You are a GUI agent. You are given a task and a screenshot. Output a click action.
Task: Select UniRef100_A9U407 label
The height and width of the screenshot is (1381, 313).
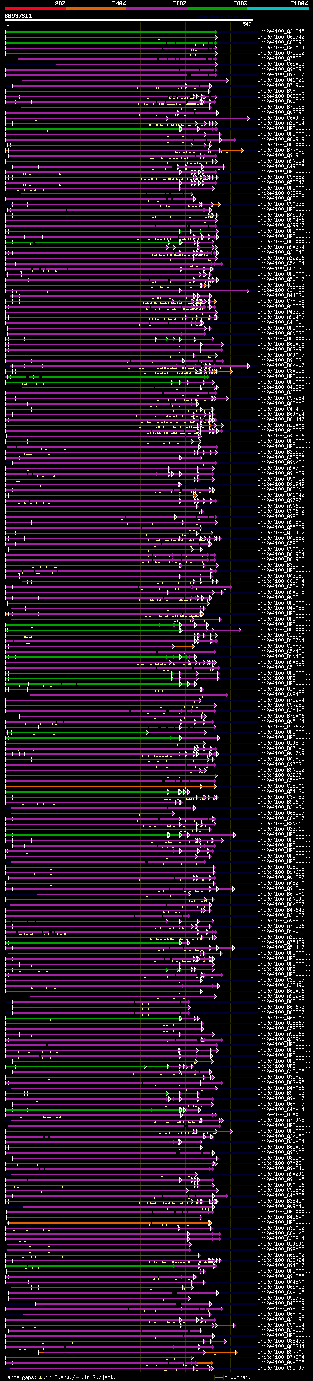(280, 317)
